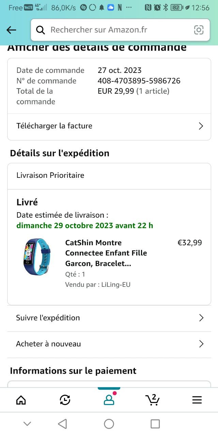Expand the Acheter à nouveau chevron
The width and height of the screenshot is (218, 436).
click(201, 344)
